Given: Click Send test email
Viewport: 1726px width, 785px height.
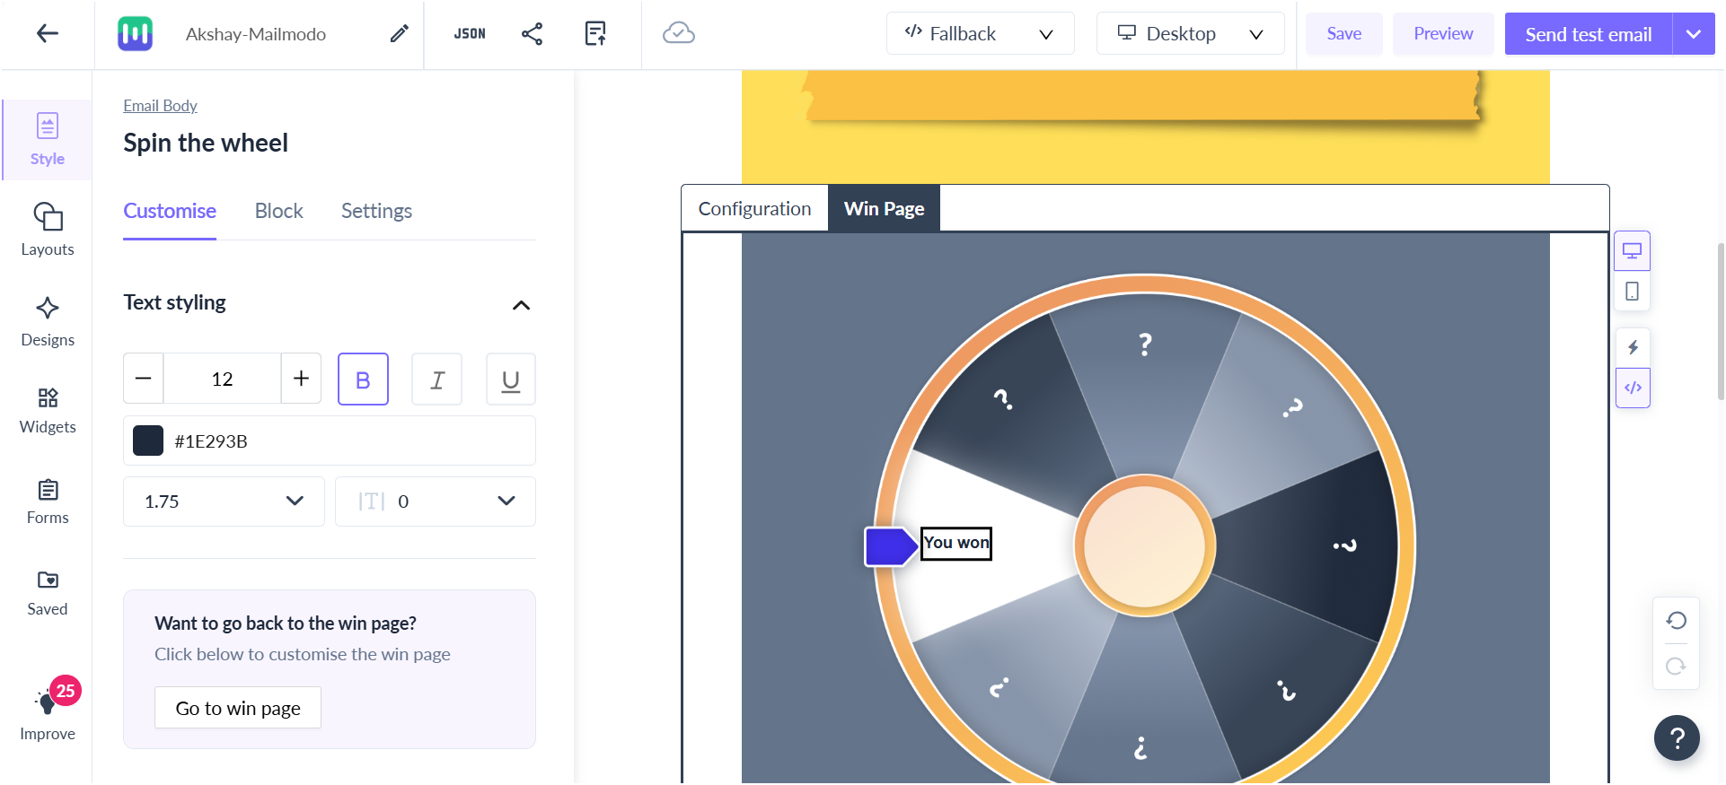Looking at the screenshot, I should [x=1589, y=34].
